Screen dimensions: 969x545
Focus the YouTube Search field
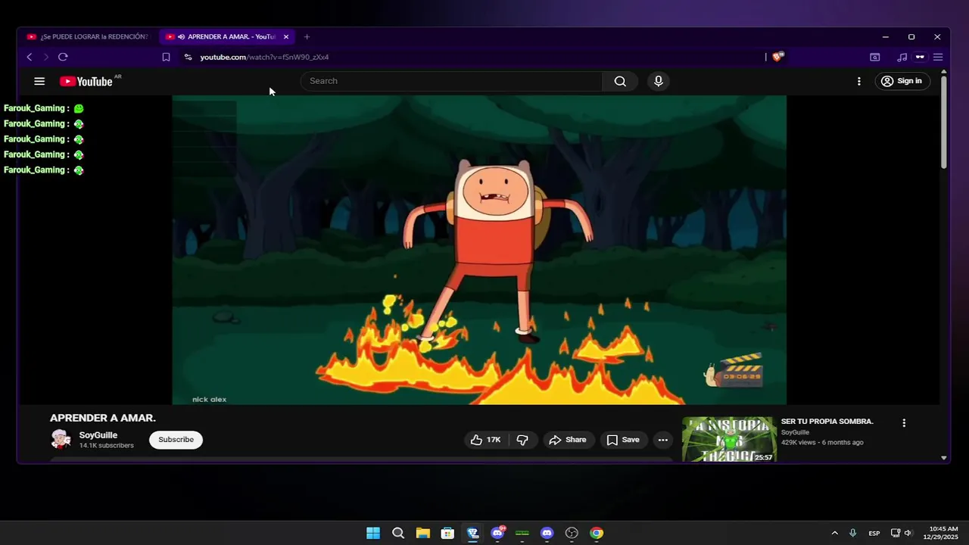[452, 81]
